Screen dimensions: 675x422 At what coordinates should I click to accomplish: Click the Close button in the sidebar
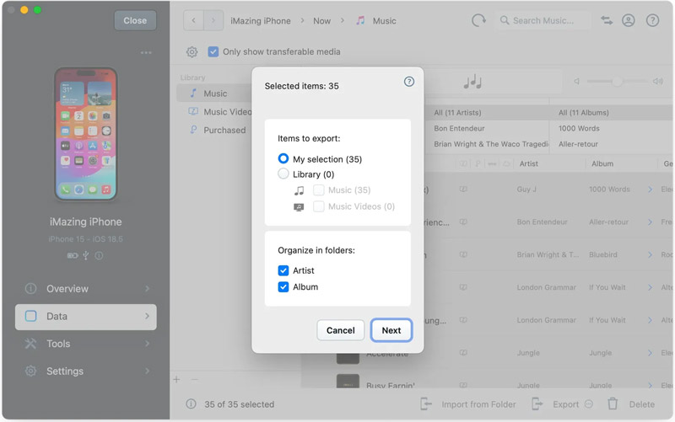135,20
